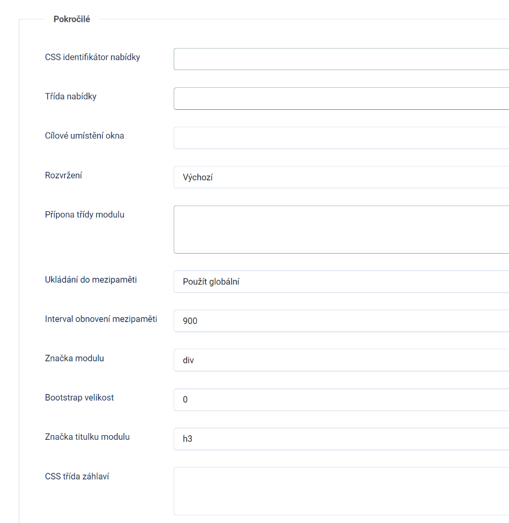
Task: Click inside Přípona třídy modulu textarea
Action: (x=341, y=230)
